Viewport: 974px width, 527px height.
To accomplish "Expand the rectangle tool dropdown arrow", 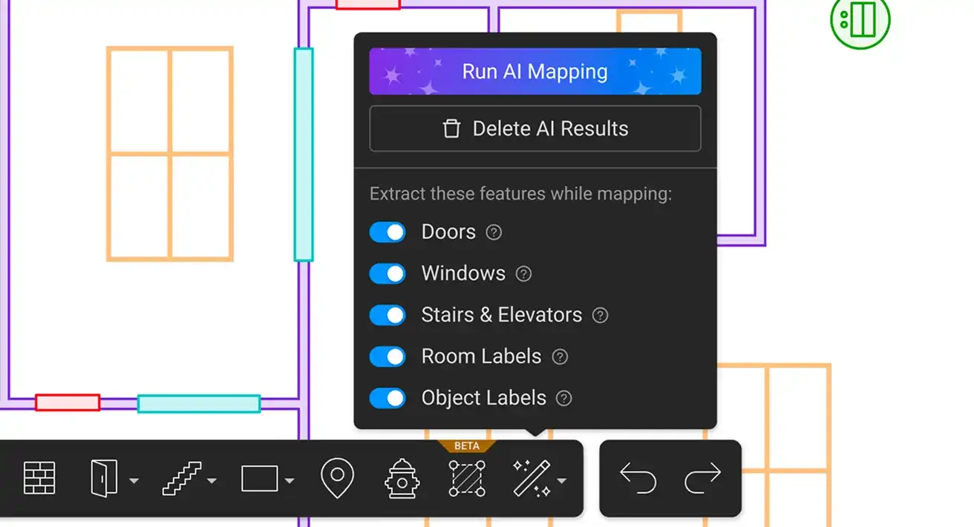I will tap(289, 481).
